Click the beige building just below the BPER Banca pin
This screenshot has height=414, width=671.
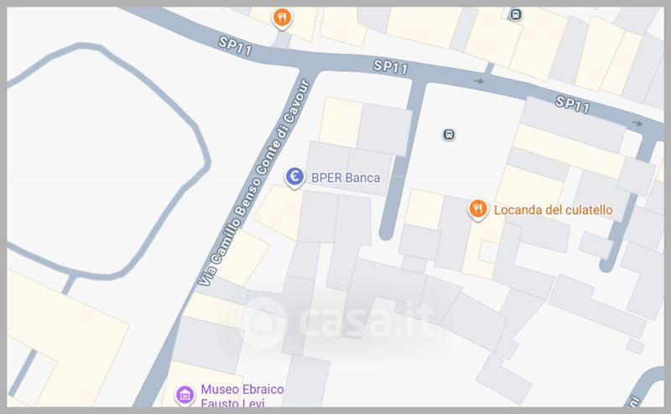278,212
